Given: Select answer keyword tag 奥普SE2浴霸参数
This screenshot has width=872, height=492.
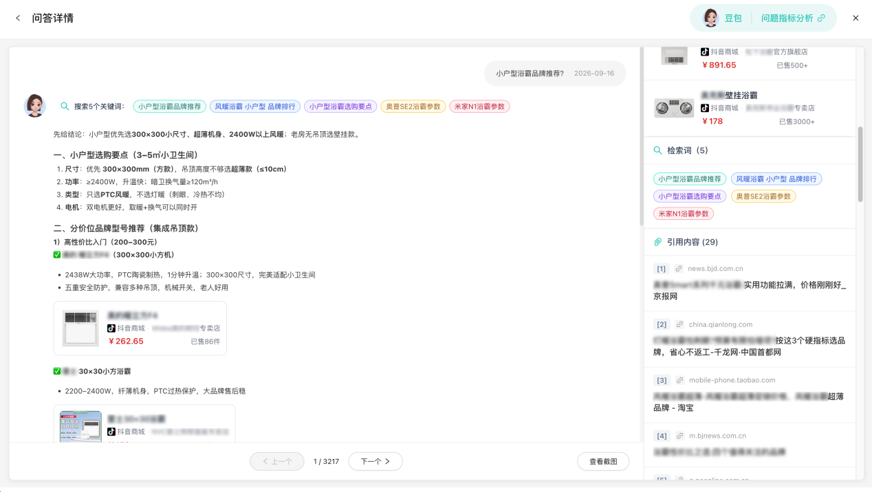Looking at the screenshot, I should point(413,107).
